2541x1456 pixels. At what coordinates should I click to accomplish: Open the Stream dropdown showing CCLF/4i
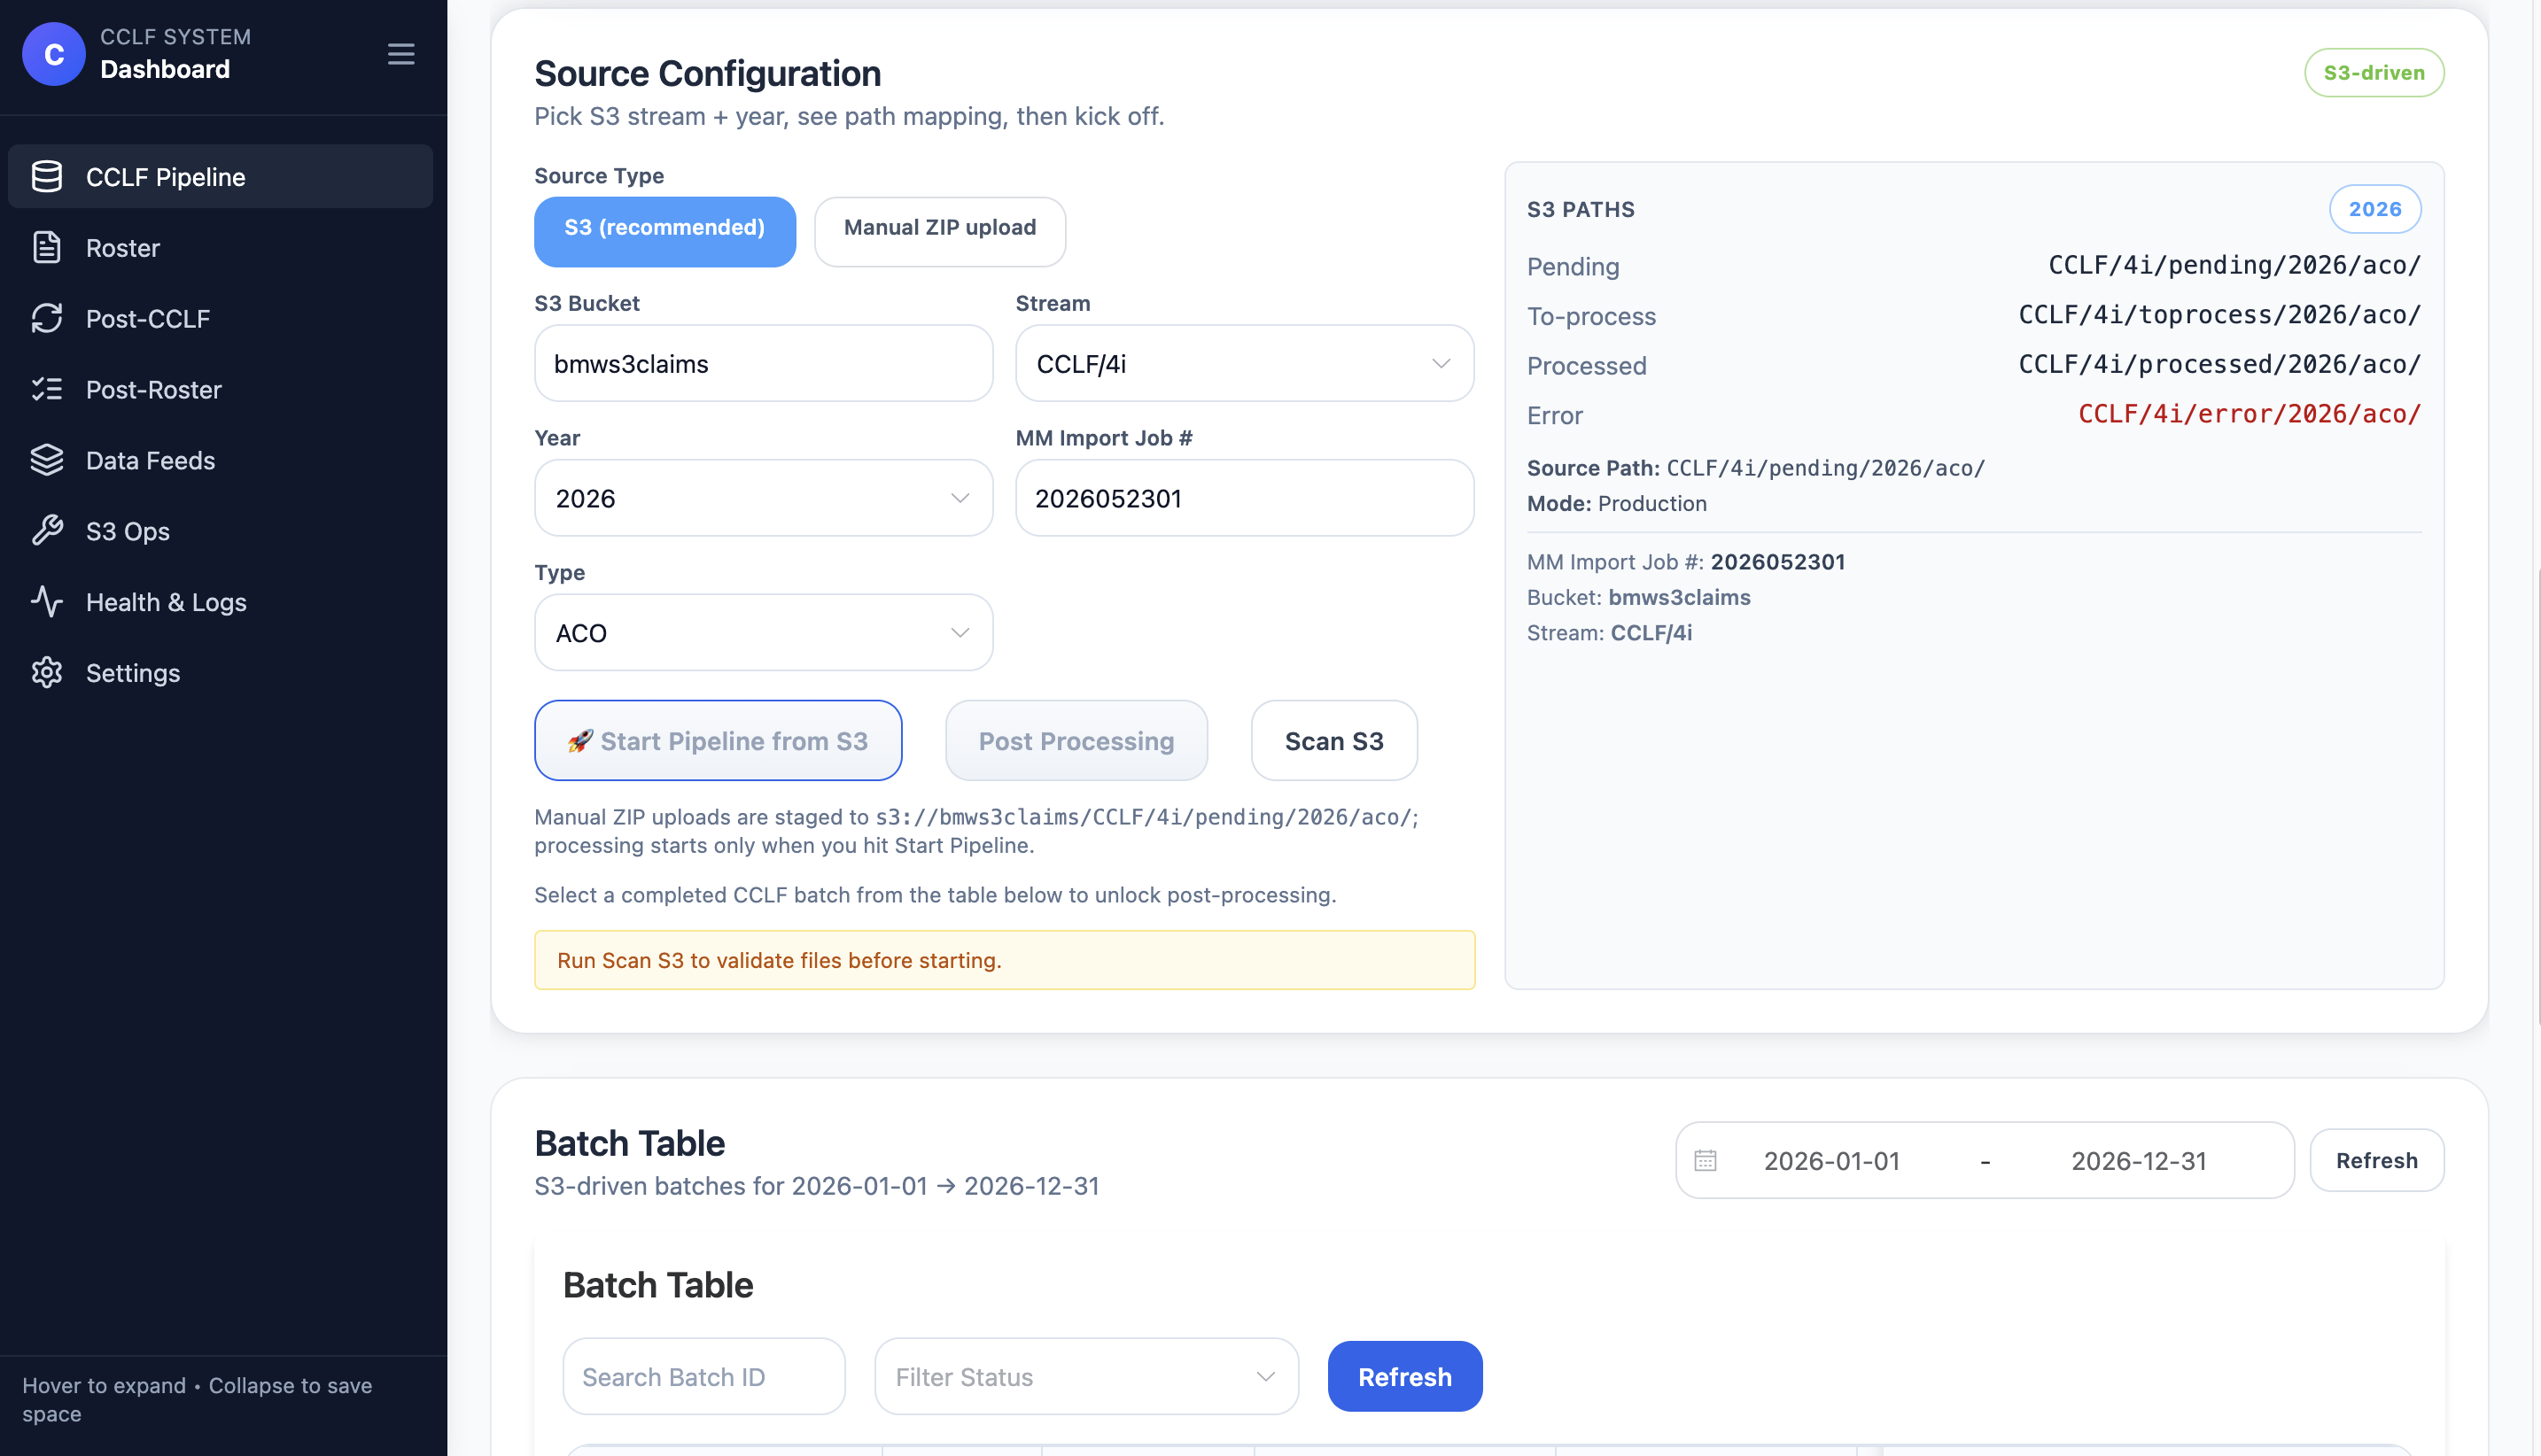tap(1245, 363)
